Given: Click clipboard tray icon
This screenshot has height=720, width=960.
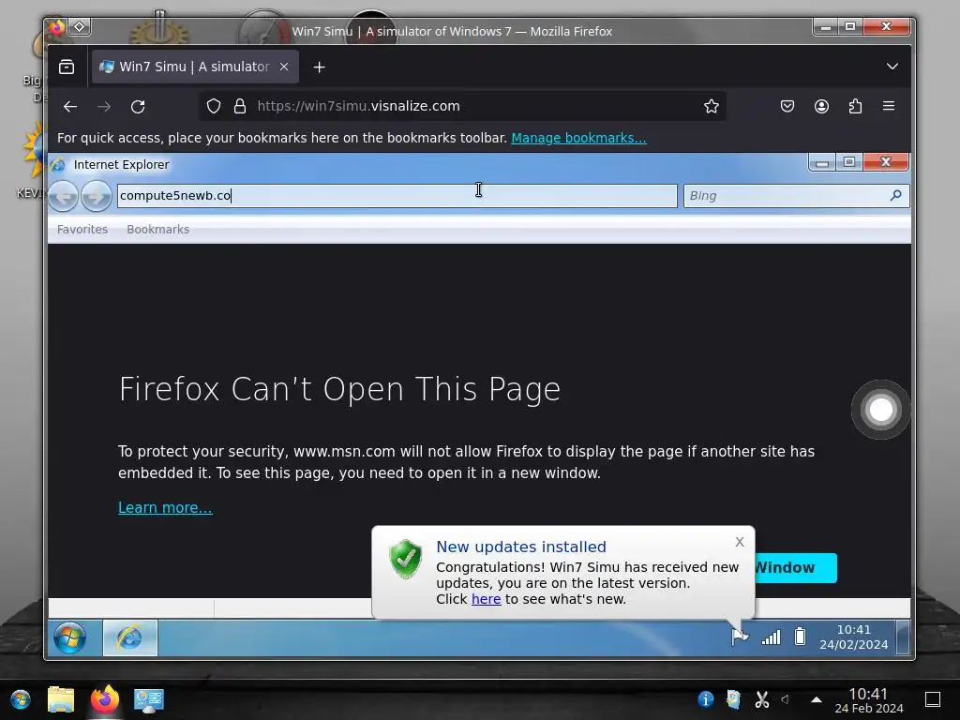Looking at the screenshot, I should [x=733, y=699].
